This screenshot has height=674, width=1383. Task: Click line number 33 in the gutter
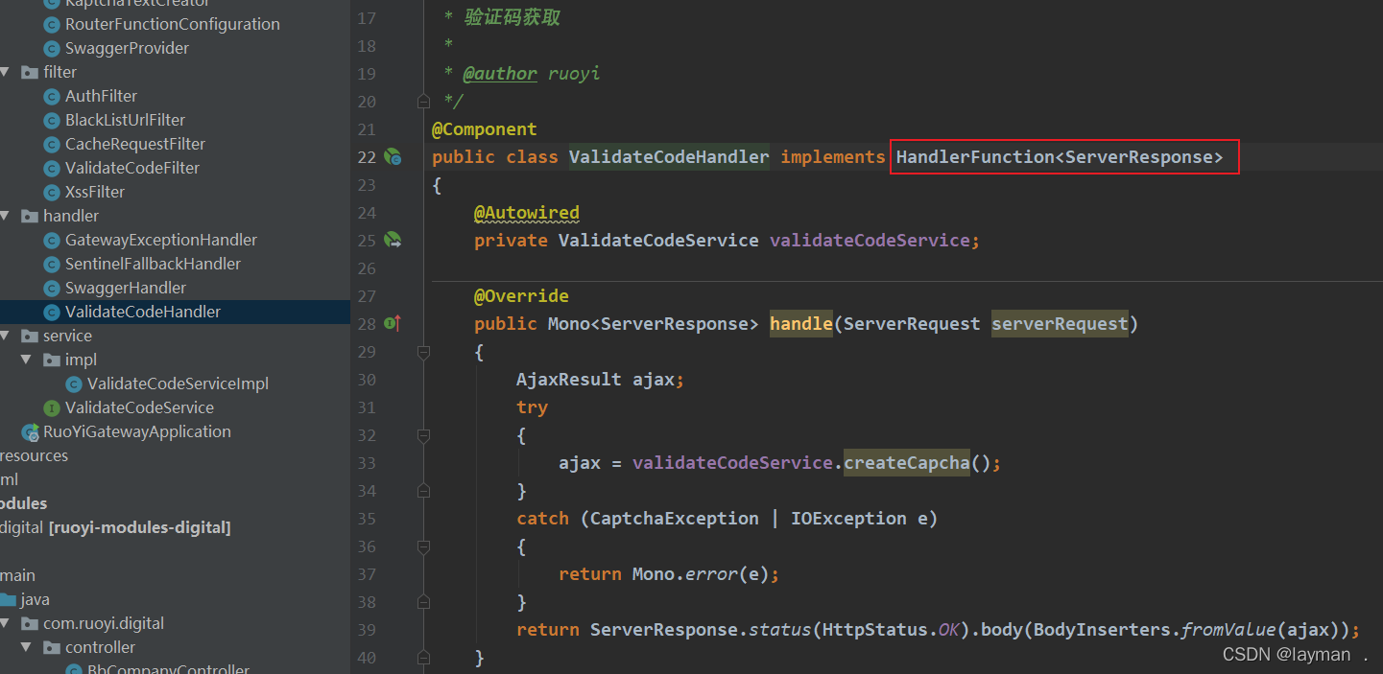[x=367, y=463]
